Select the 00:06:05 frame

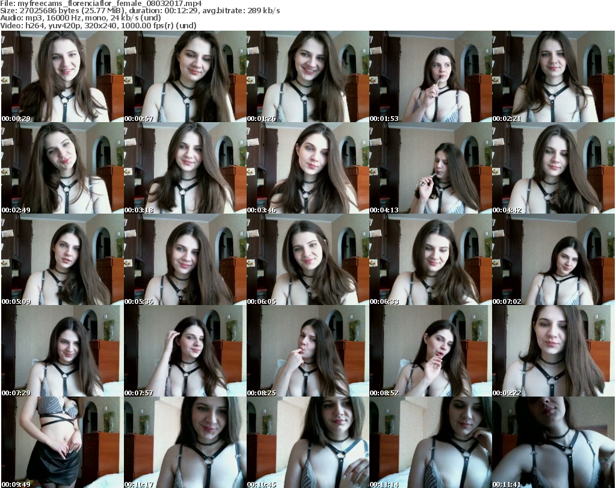[x=307, y=260]
